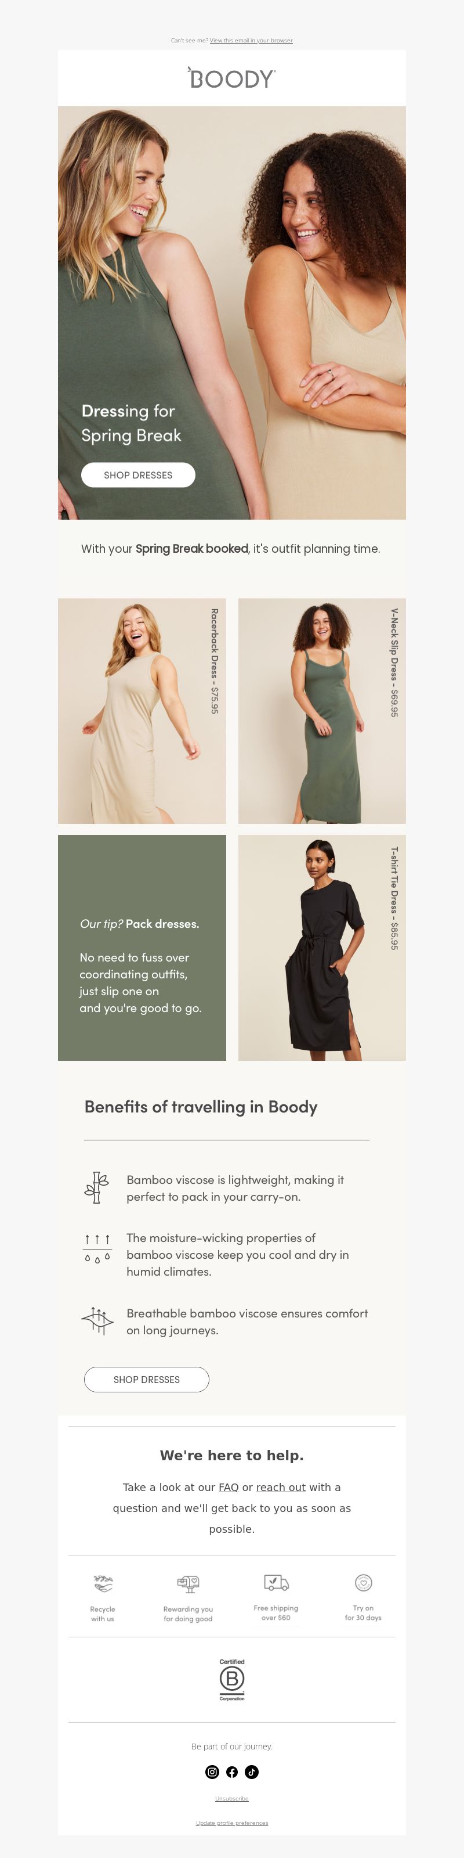Open View this email in your browser
464x1858 pixels.
(251, 41)
